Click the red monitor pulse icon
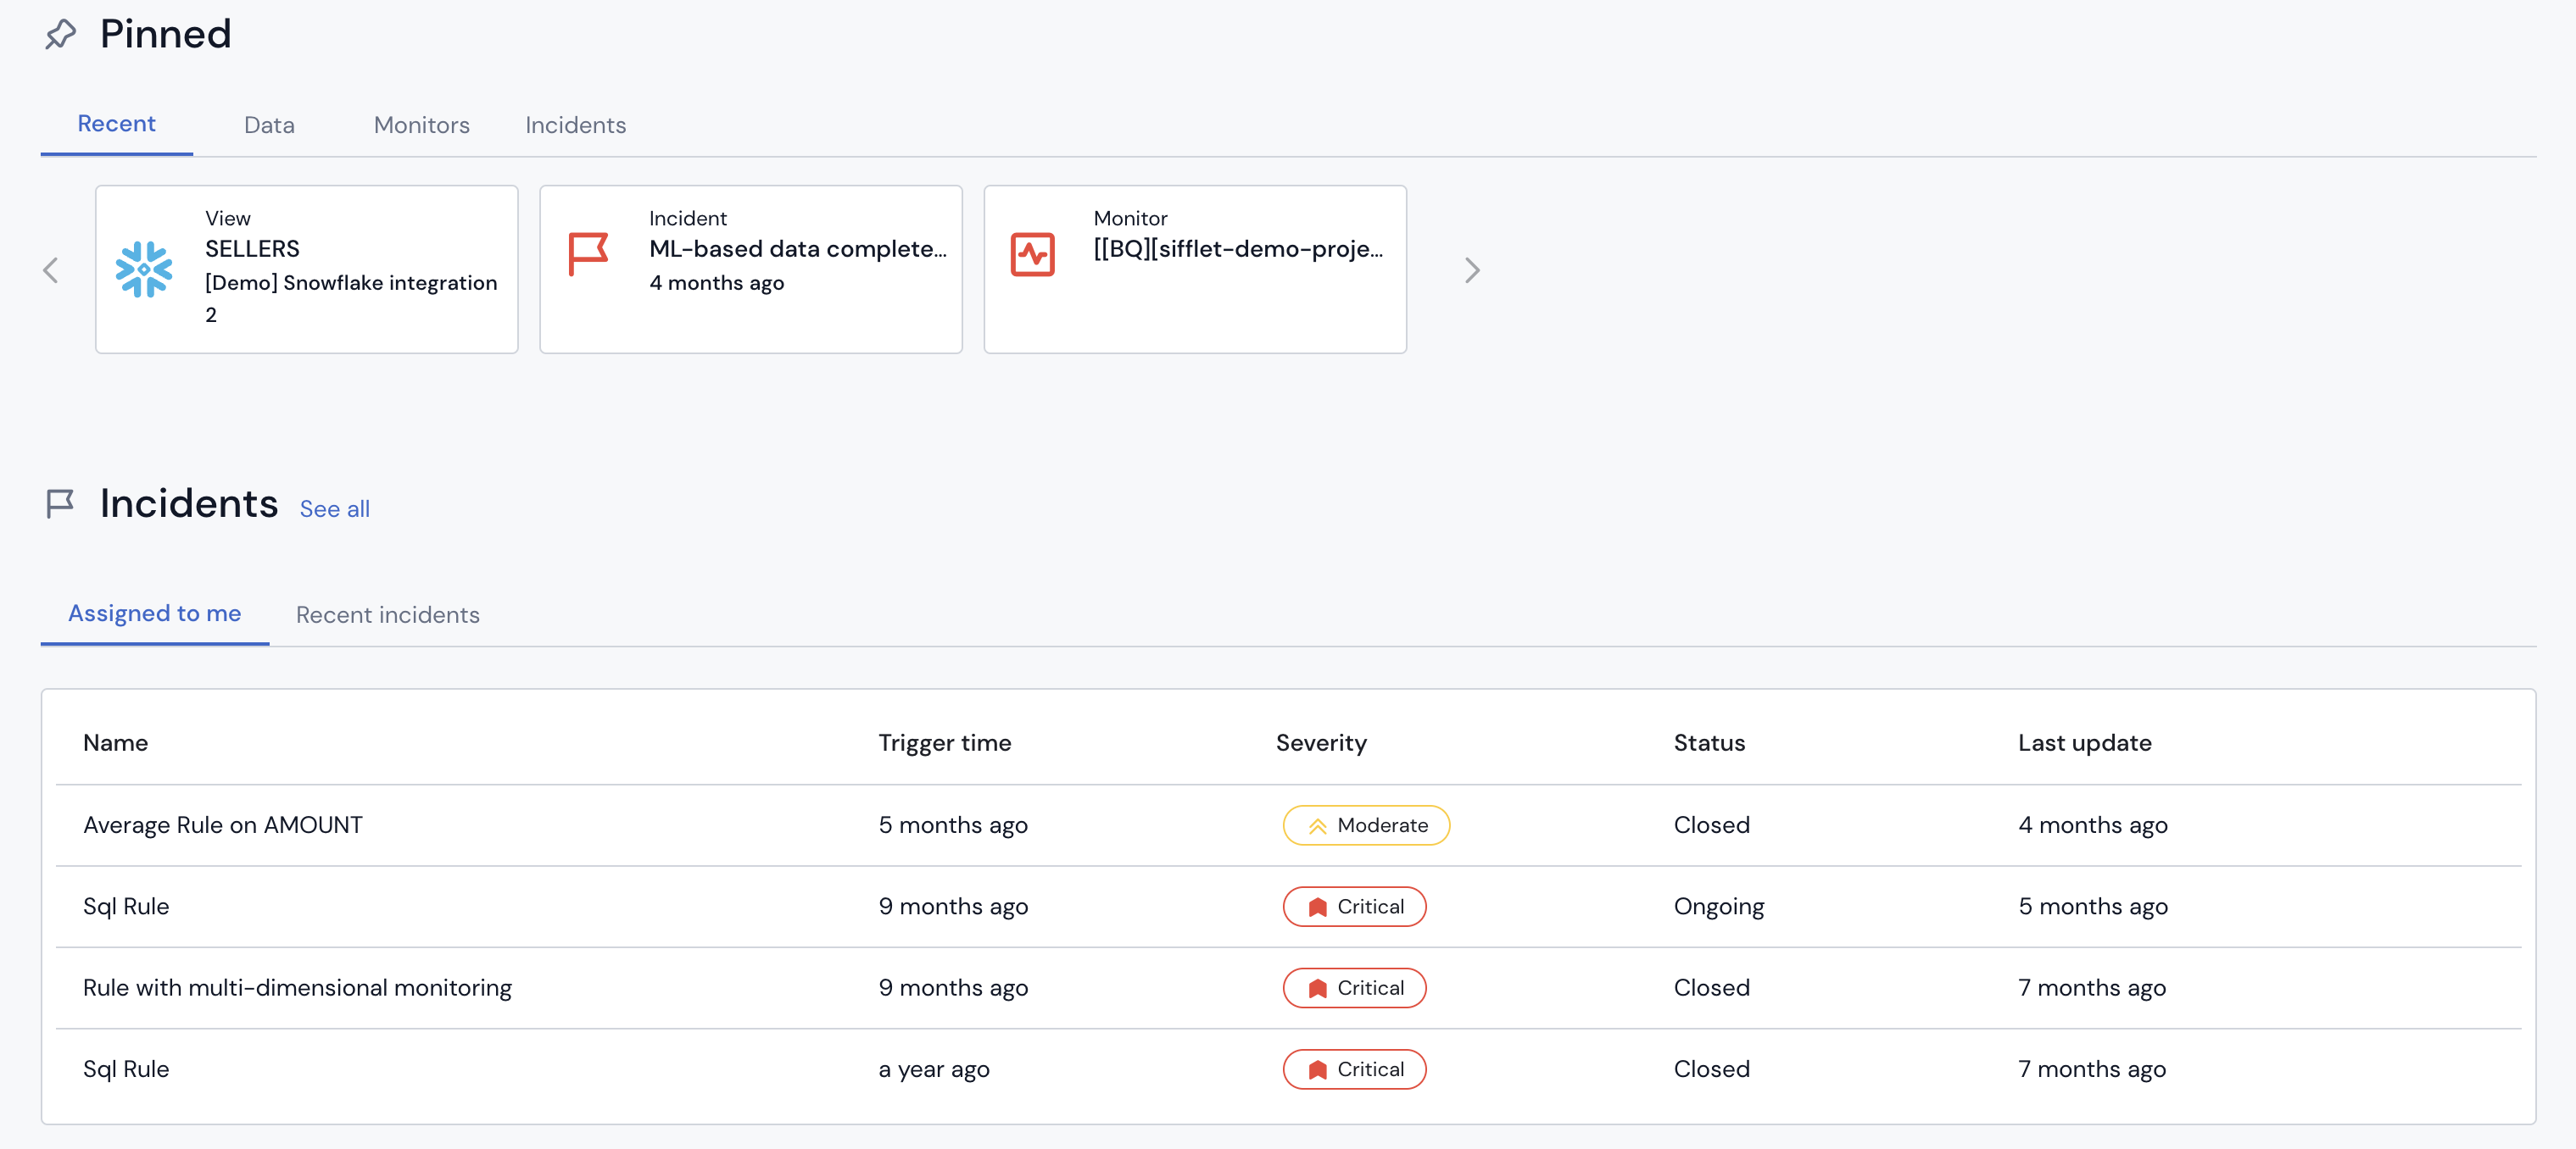 coord(1032,253)
